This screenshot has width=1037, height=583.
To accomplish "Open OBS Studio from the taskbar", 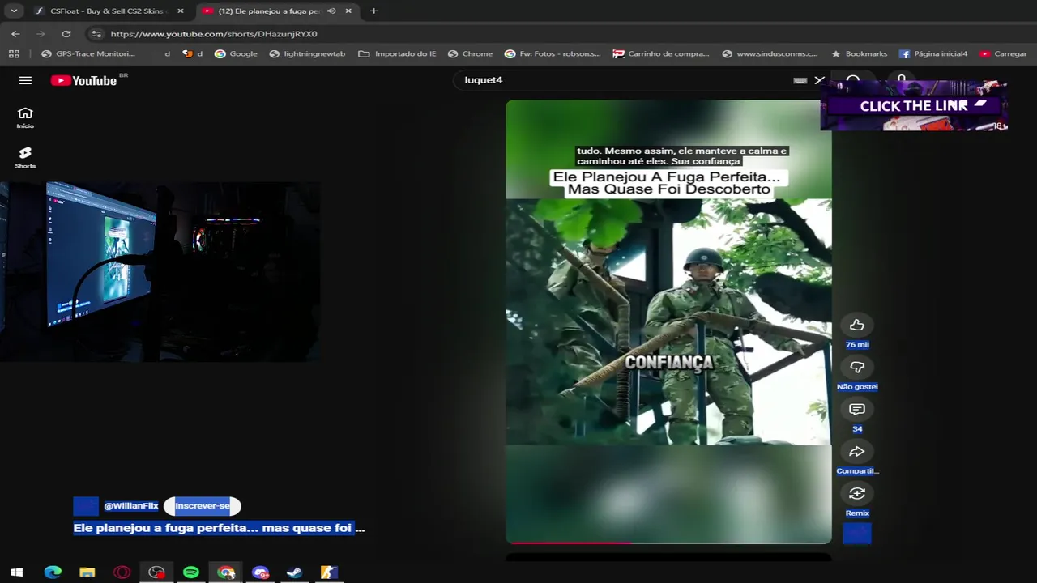I will pos(157,572).
